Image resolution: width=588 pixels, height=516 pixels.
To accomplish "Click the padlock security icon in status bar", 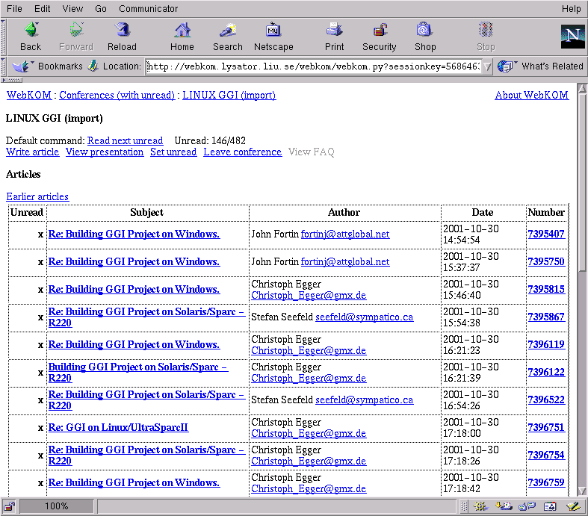I will [x=10, y=506].
